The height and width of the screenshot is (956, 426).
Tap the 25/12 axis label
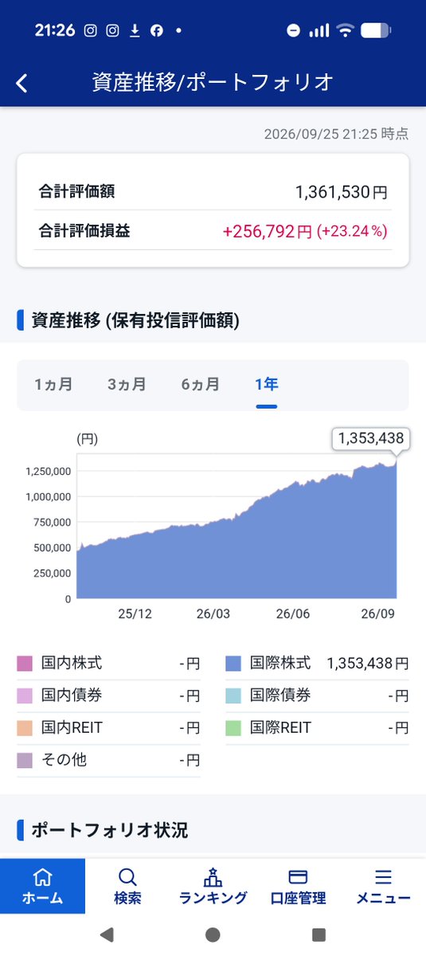135,614
